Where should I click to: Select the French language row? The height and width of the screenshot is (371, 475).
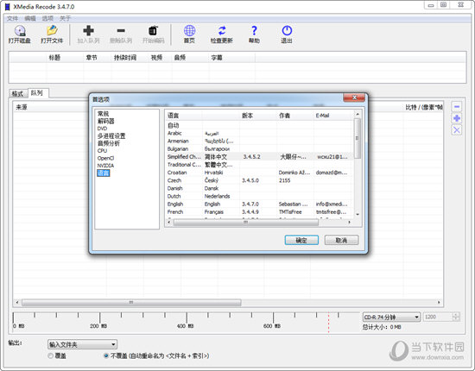point(260,212)
